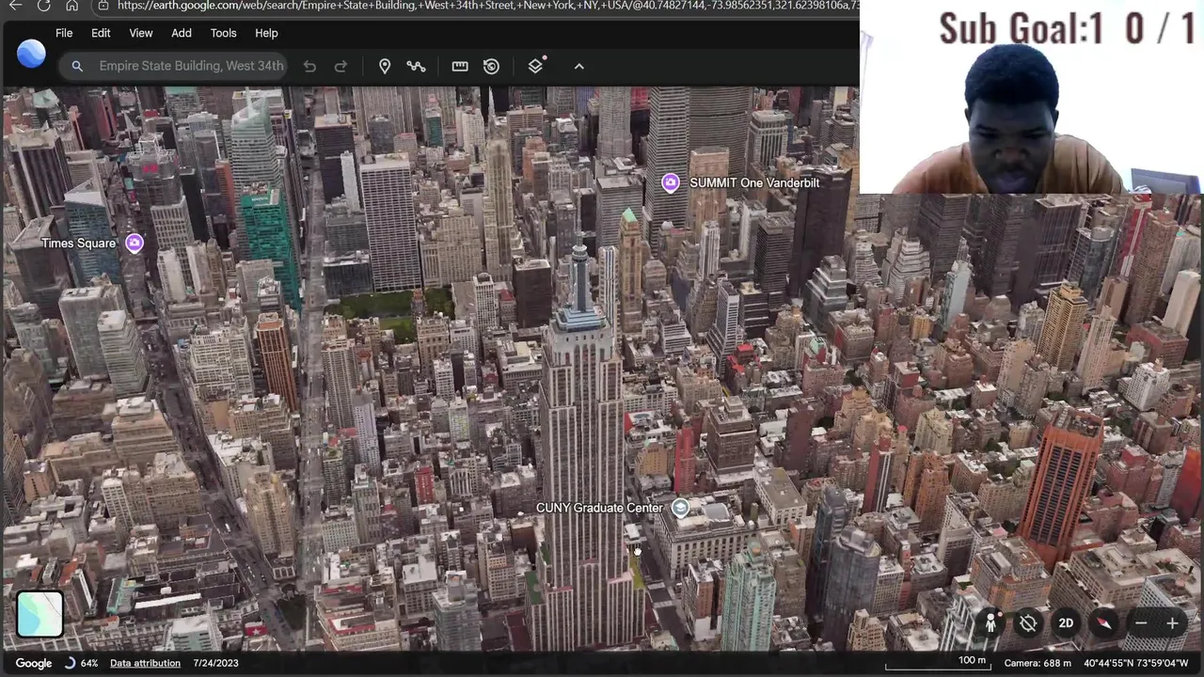Image resolution: width=1204 pixels, height=677 pixels.
Task: Click the camera altitude 688 m readout
Action: click(x=1038, y=663)
